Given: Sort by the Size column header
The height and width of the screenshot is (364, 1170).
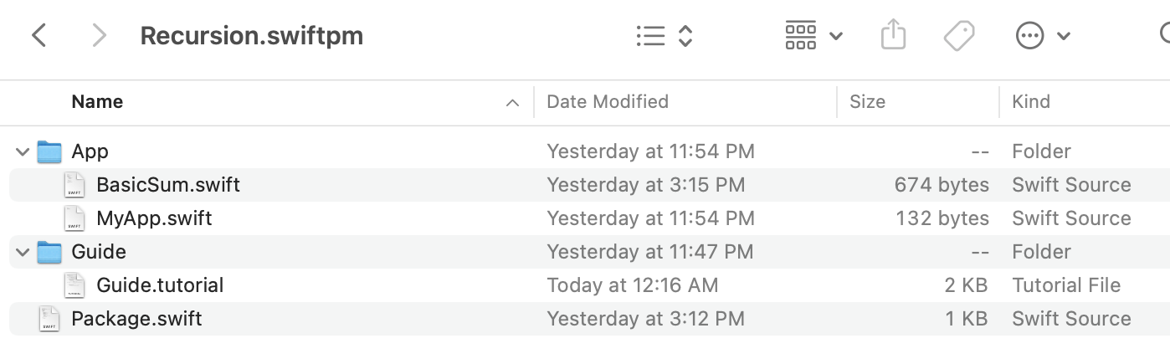Looking at the screenshot, I should [x=867, y=102].
